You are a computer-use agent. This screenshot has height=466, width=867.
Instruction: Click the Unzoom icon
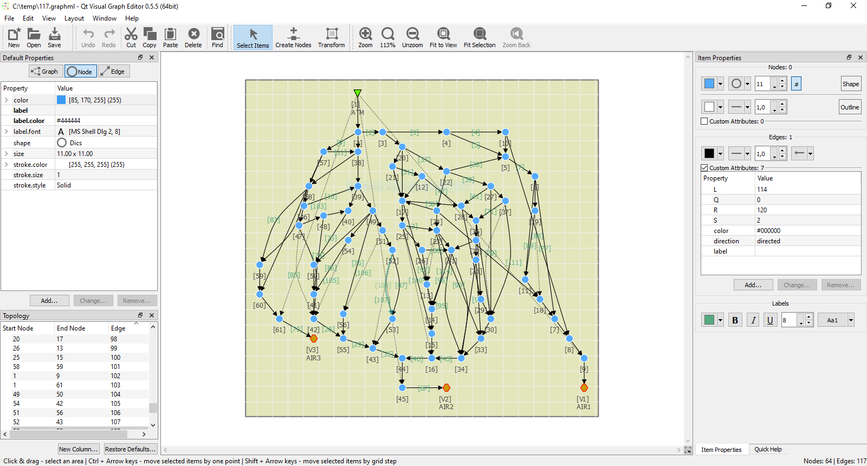pyautogui.click(x=412, y=38)
